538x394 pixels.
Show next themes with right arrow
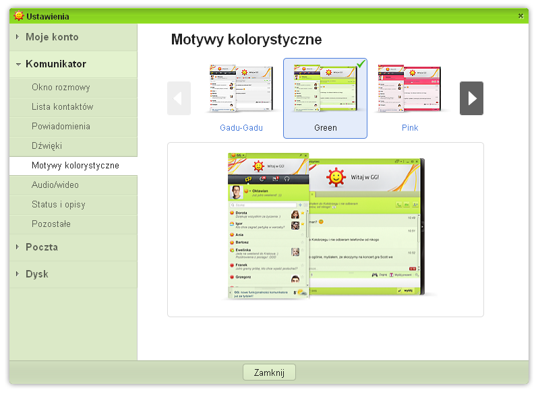471,98
